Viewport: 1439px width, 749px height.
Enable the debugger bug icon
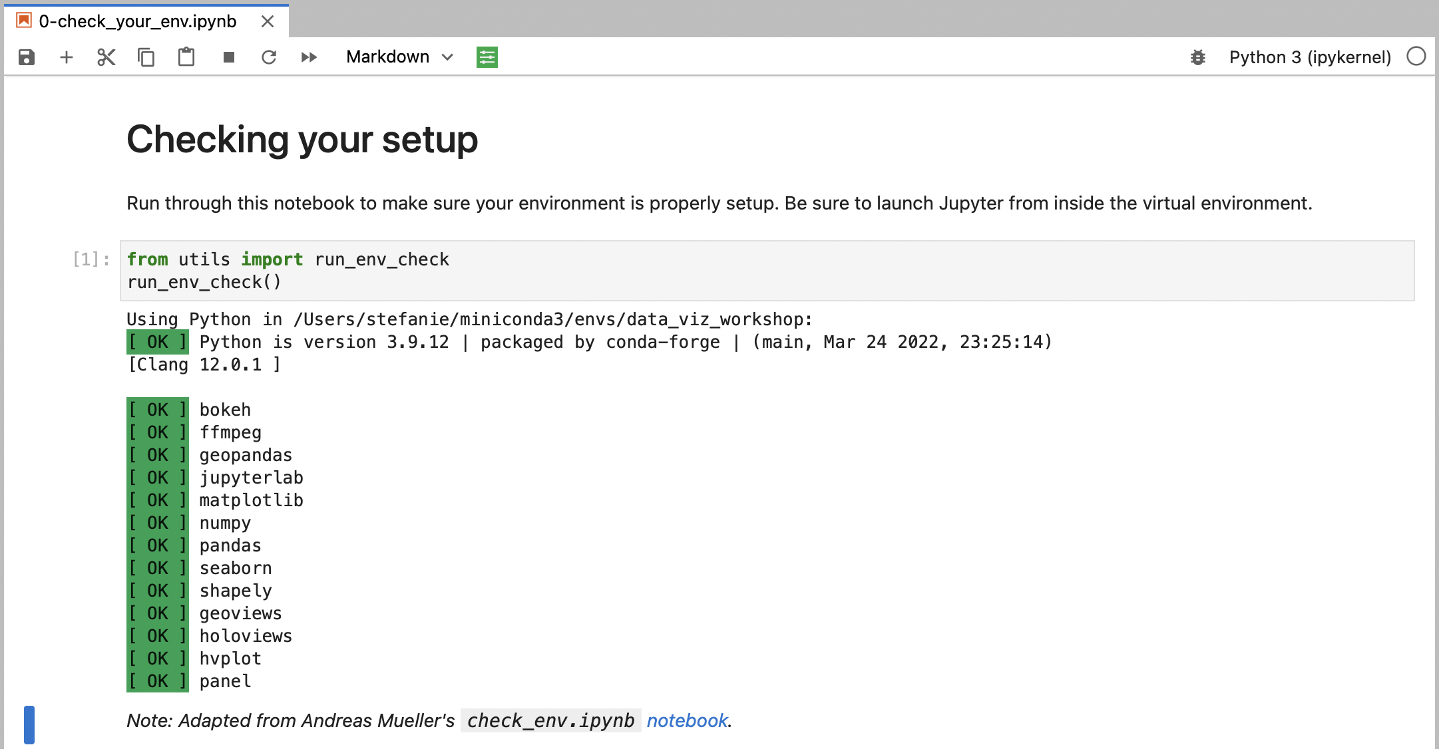1198,57
